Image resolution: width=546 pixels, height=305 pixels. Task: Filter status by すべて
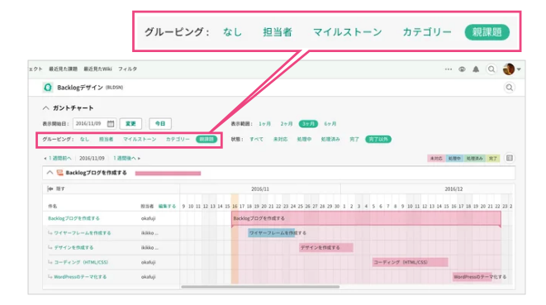[256, 139]
